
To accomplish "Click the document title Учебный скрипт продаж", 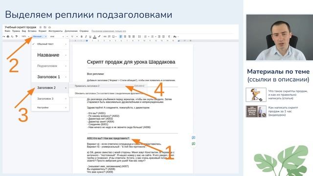I will point(21,27).
